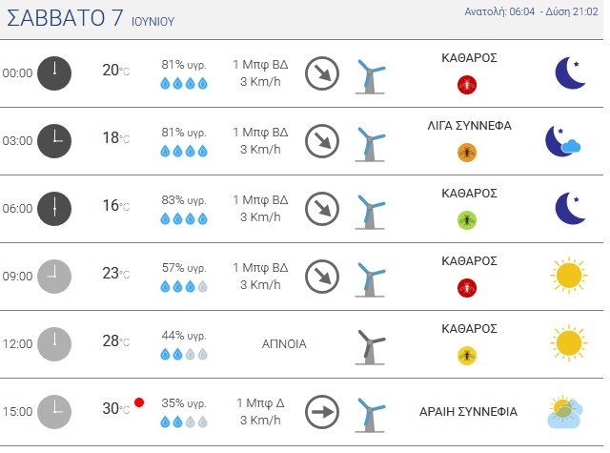Click the orange mosquito icon at 03:00
This screenshot has height=453, width=610.
(x=467, y=153)
